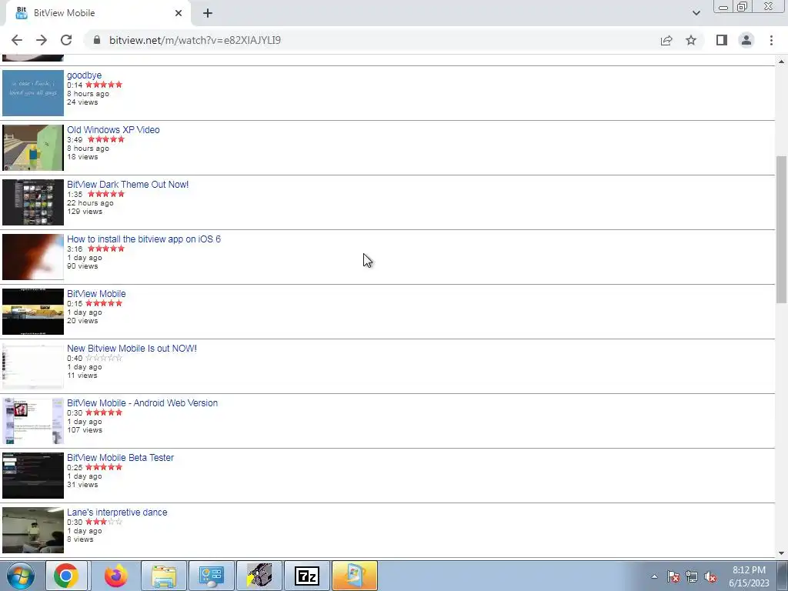Click the BitView Dark Theme thumbnail
The image size is (788, 591).
pos(33,202)
